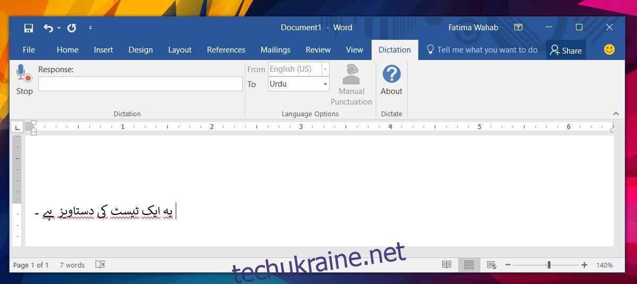Click into the Response text field
The image size is (637, 284).
click(x=140, y=84)
